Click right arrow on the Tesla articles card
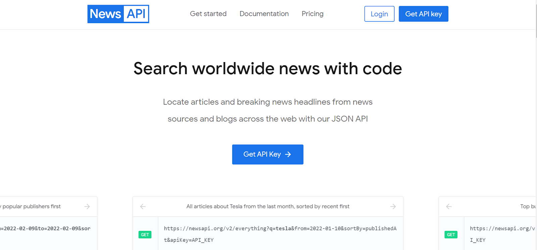This screenshot has width=537, height=250. tap(393, 206)
